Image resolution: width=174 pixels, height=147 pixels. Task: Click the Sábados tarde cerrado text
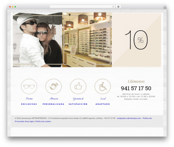136,99
